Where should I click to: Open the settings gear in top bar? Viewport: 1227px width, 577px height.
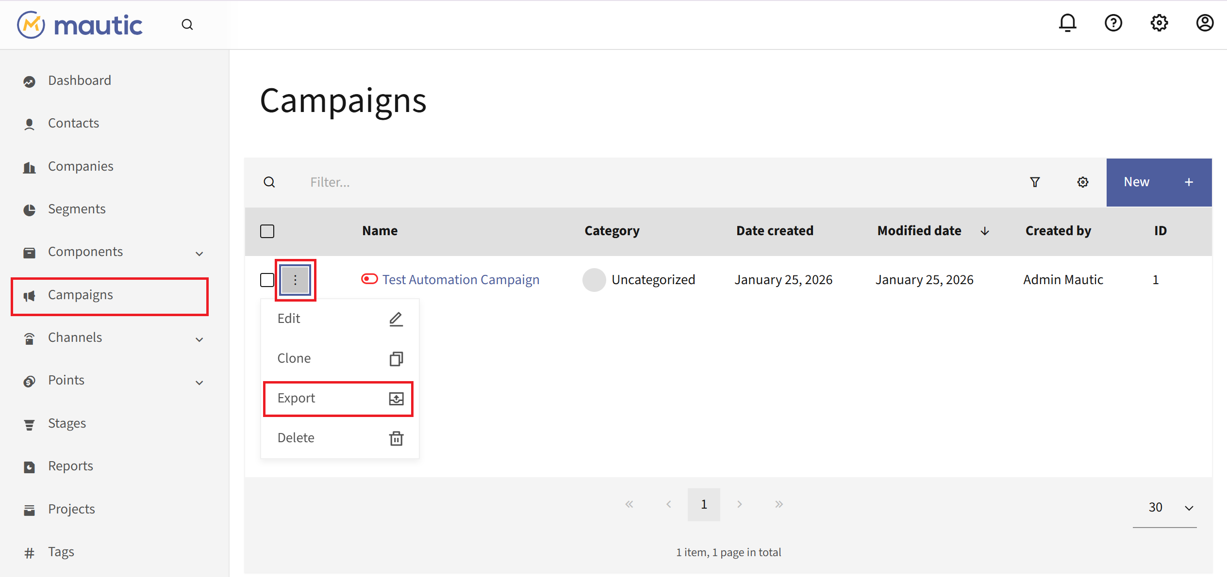coord(1159,23)
